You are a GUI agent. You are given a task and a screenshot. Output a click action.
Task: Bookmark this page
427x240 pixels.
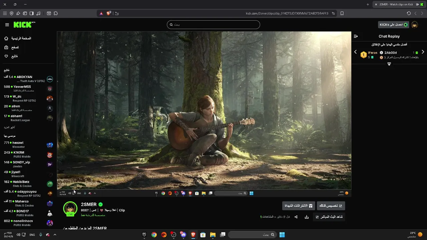342,13
